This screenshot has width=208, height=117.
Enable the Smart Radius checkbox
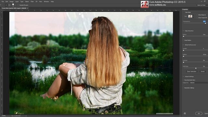(x=183, y=40)
